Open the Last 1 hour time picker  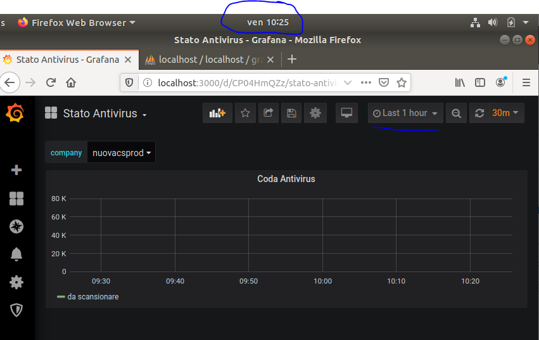tap(405, 113)
